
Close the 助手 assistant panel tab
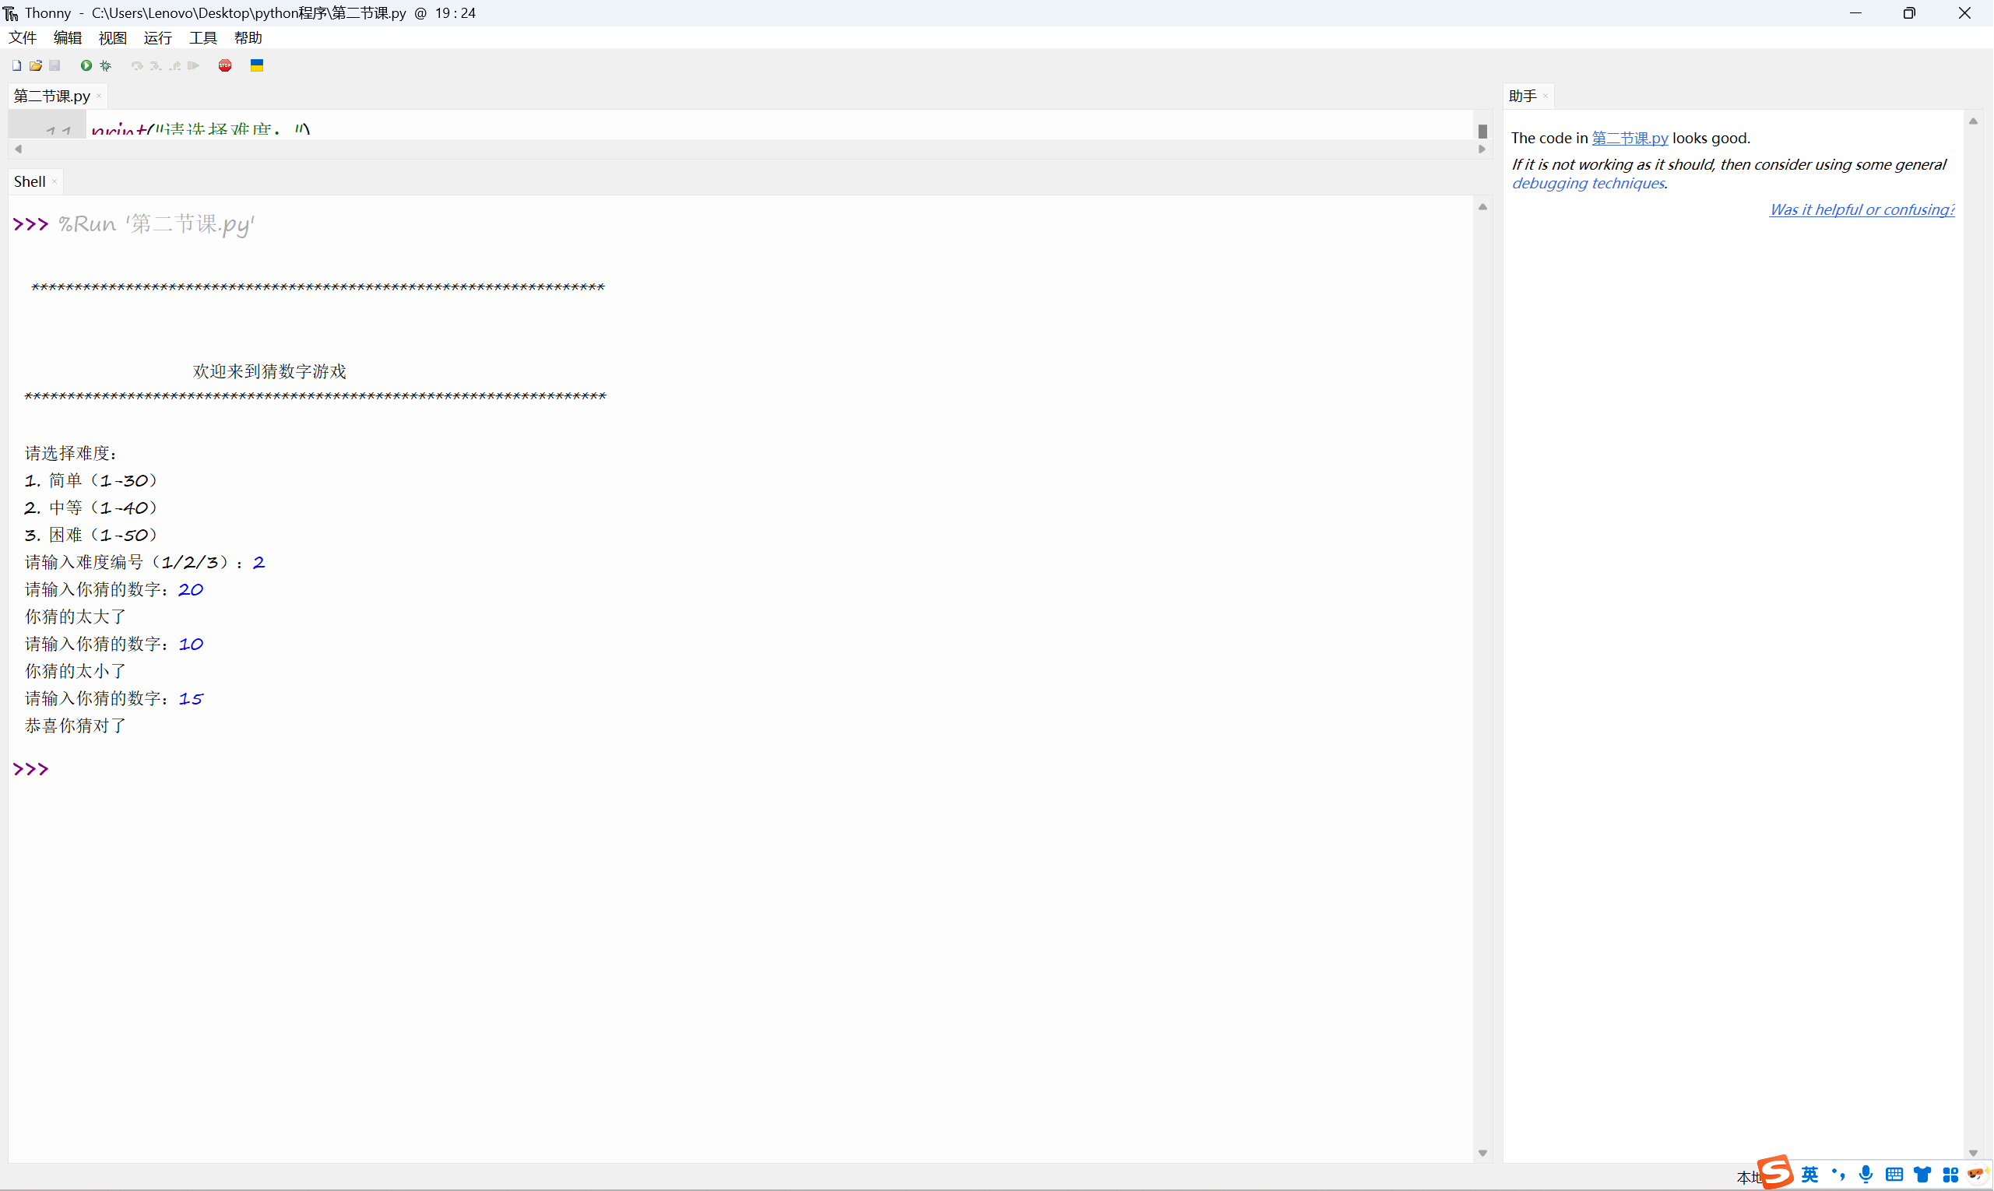click(x=1546, y=97)
